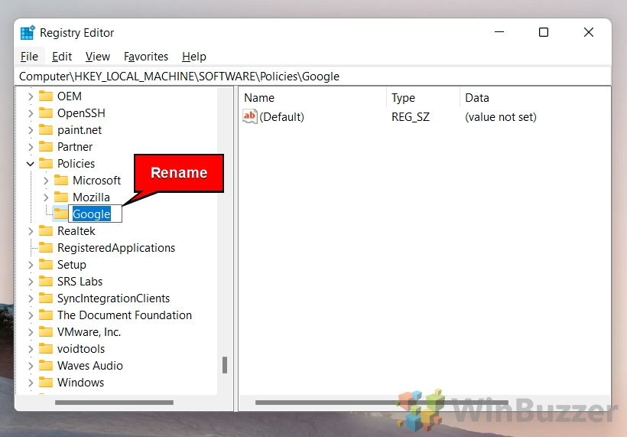
Task: Expand The Document Foundation key
Action: tap(31, 315)
